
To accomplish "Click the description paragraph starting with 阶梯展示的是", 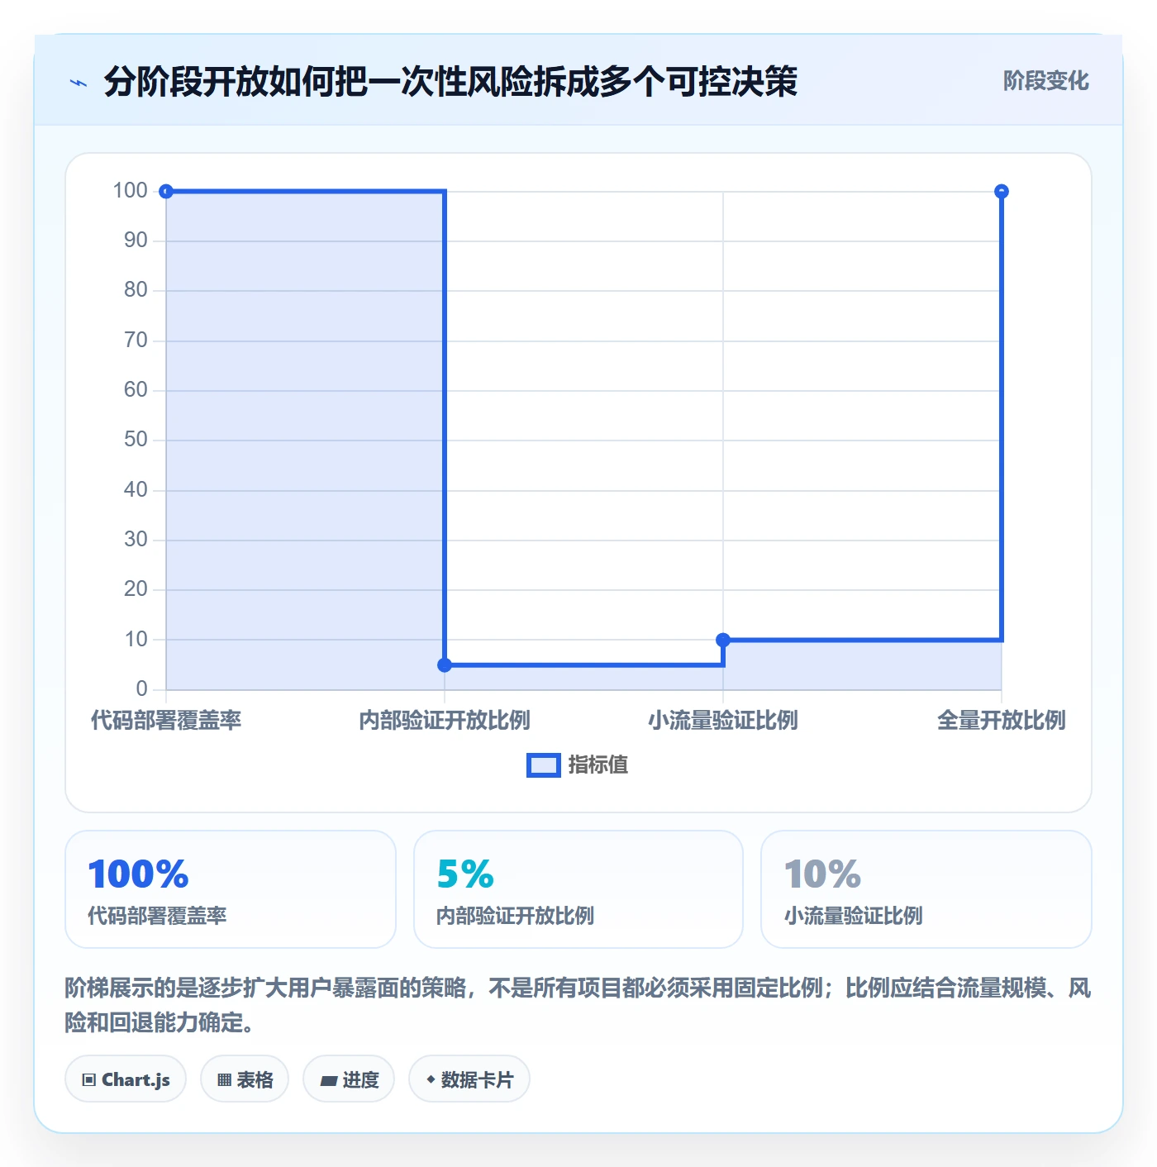I will 578,1005.
